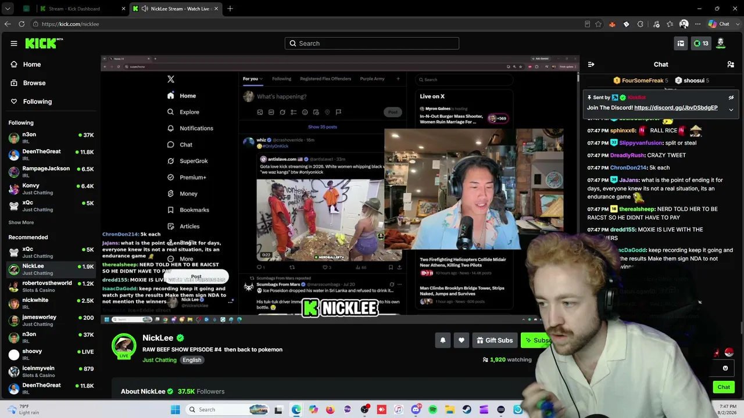Send chat message with Chat button
The width and height of the screenshot is (744, 418).
[x=724, y=387]
